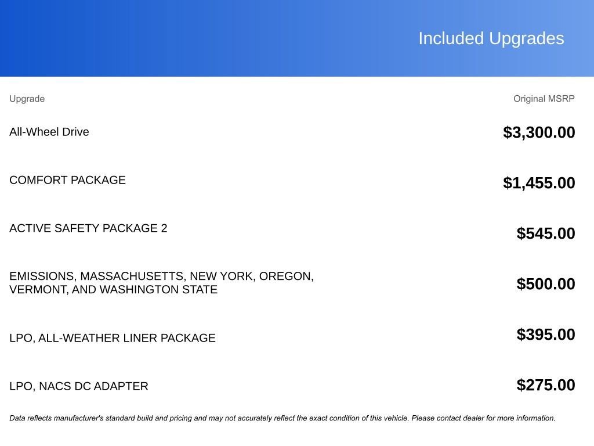This screenshot has width=594, height=446.
Task: Click the $395.00 price value
Action: point(546,334)
